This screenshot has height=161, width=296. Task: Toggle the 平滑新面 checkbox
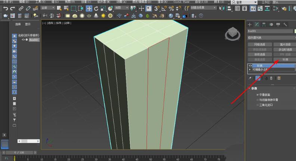[x=258, y=95]
